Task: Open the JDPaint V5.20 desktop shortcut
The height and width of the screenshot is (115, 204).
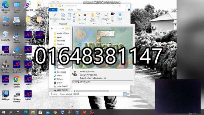Action: point(6,50)
